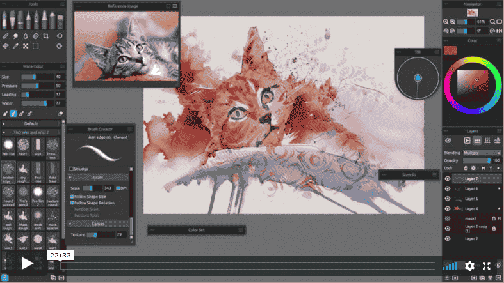This screenshot has height=283, width=504.
Task: Select the blow tool icon
Action: pyautogui.click(x=6, y=46)
